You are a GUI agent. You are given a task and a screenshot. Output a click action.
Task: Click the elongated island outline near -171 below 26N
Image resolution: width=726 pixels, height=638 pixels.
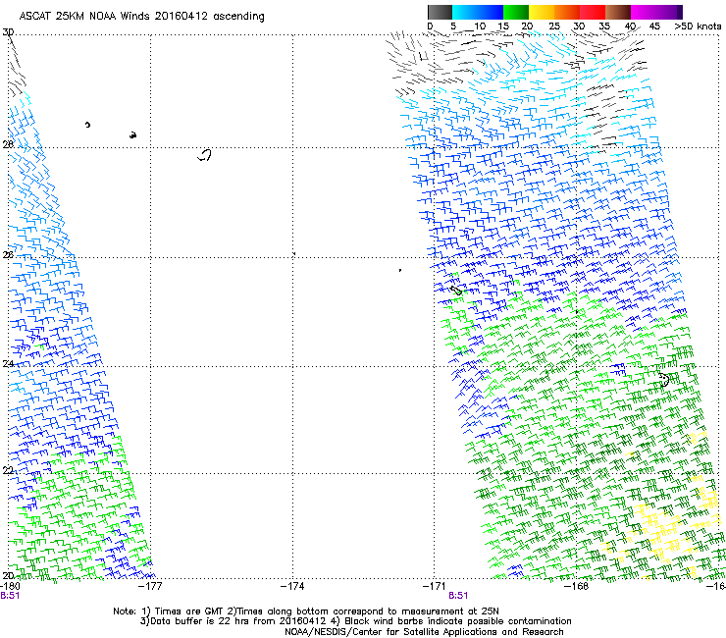tap(456, 291)
